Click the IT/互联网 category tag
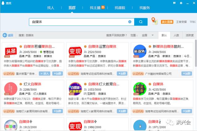 pyautogui.click(x=90, y=94)
